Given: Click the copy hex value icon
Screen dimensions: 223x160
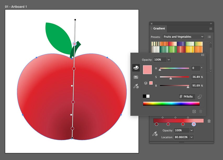Looking at the screenshot, I should pos(200,97).
